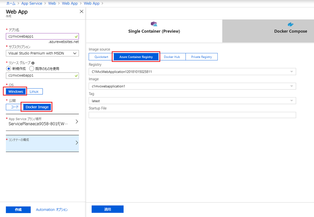Select the 新規作成 radio button
Image resolution: width=314 pixels, height=217 pixels.
[8, 69]
